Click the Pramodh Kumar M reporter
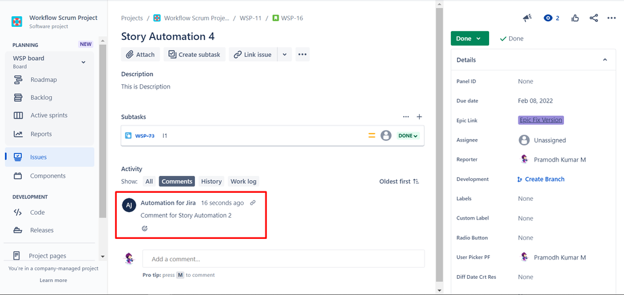624x295 pixels. click(x=552, y=160)
